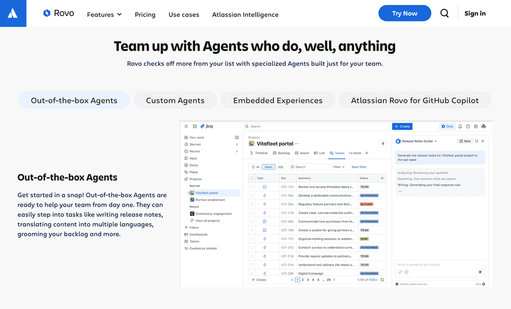Open chat panel in new window icon
Viewport: 511px width, 309px height.
point(477,141)
